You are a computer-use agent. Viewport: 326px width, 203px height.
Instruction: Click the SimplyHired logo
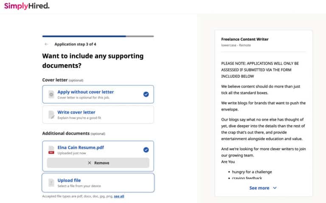[x=26, y=6]
